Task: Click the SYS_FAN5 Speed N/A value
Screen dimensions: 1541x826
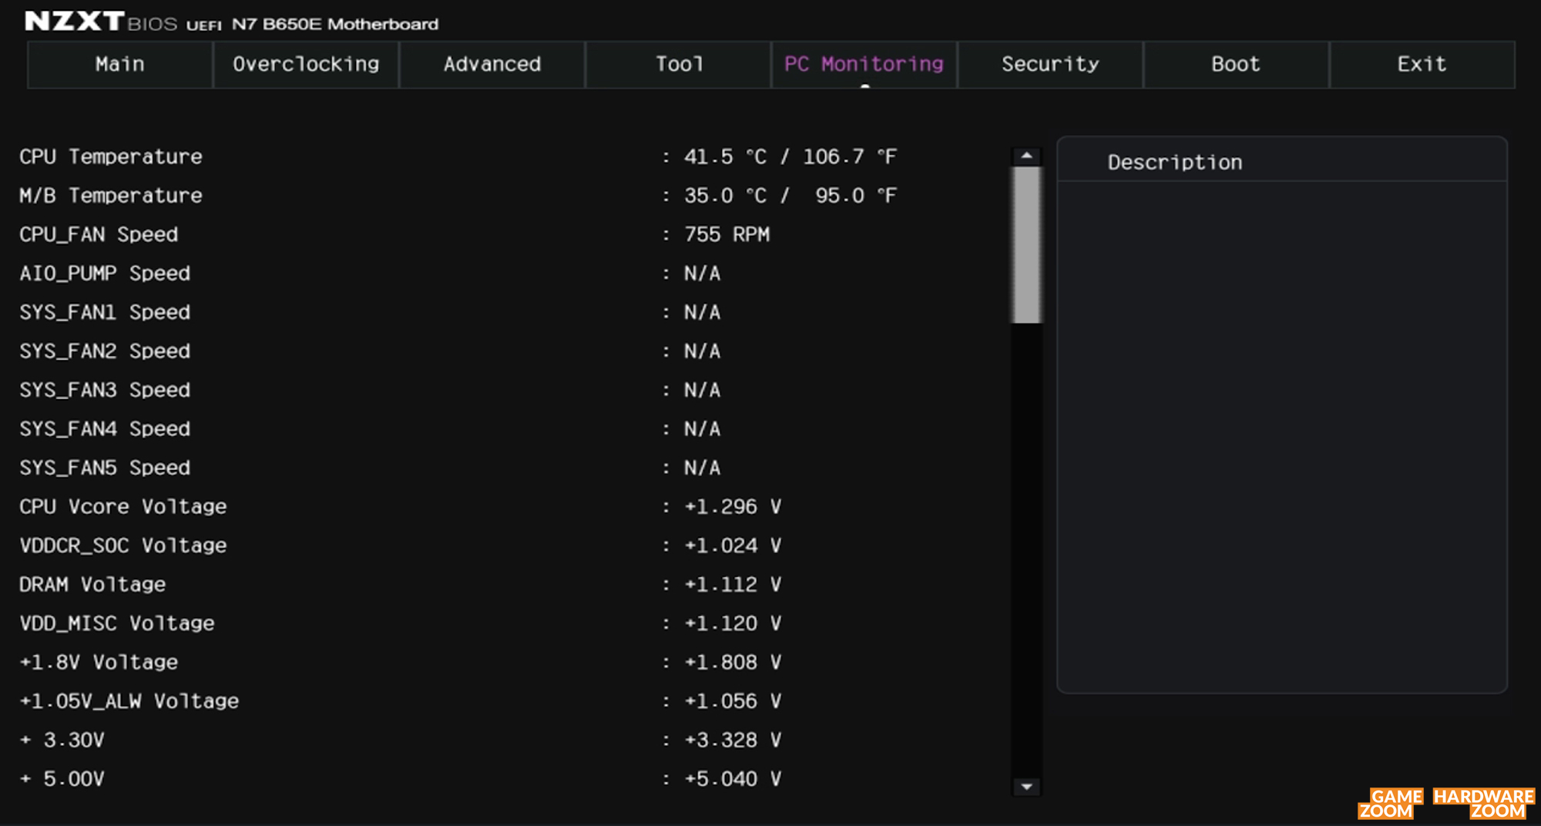Action: pyautogui.click(x=703, y=468)
